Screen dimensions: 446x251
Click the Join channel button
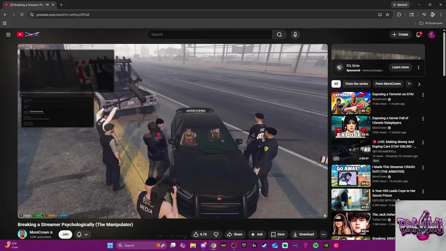click(65, 234)
